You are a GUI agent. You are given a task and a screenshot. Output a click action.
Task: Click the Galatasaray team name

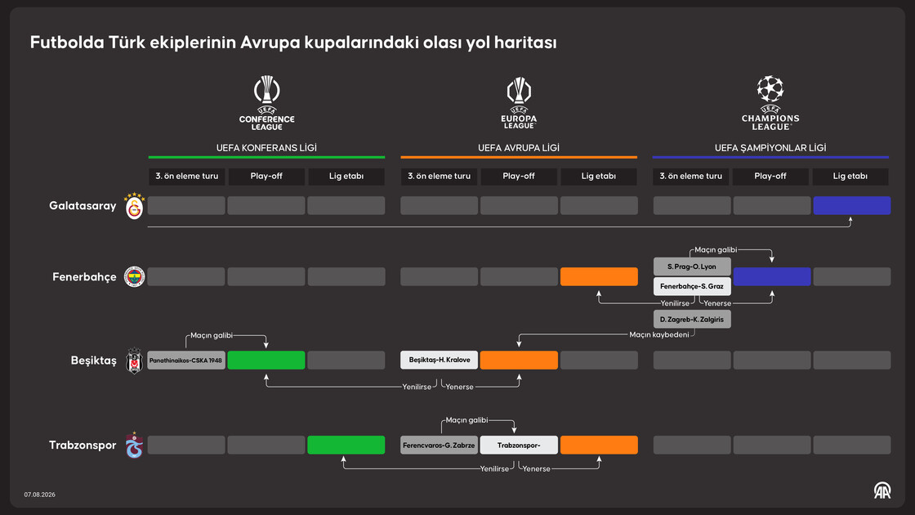[x=83, y=205]
